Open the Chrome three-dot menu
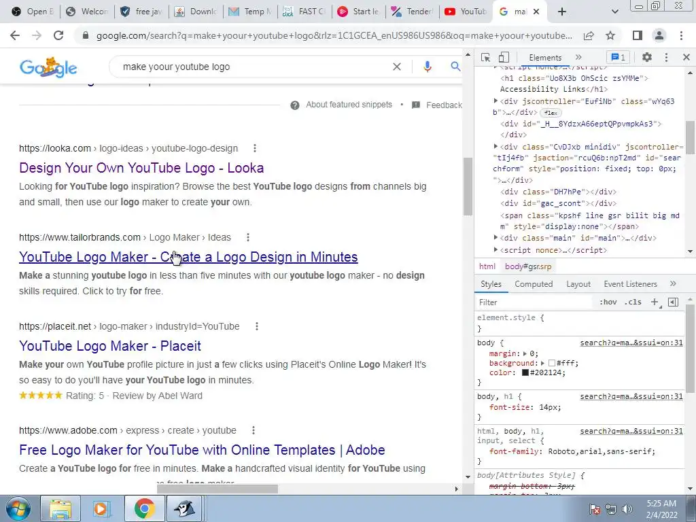 tap(681, 35)
